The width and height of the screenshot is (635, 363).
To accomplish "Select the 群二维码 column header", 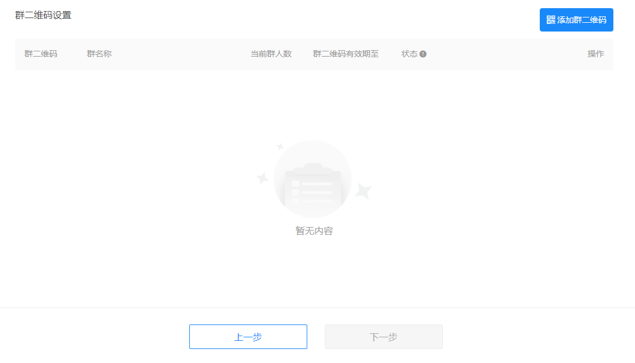I will (40, 54).
